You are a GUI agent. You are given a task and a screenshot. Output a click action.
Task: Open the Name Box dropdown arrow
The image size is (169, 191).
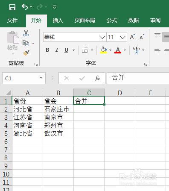point(41,78)
